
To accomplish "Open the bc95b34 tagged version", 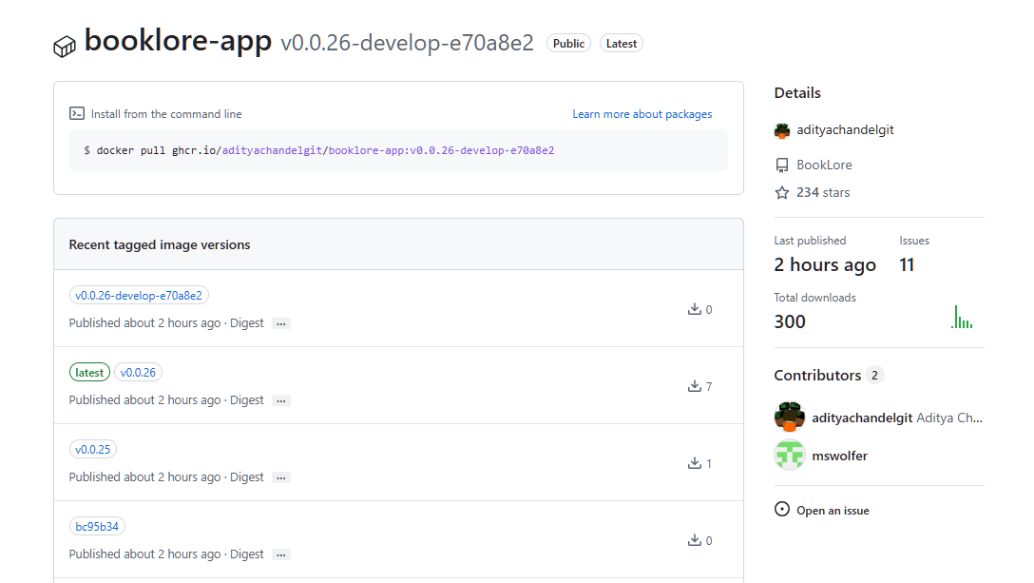I will click(97, 526).
